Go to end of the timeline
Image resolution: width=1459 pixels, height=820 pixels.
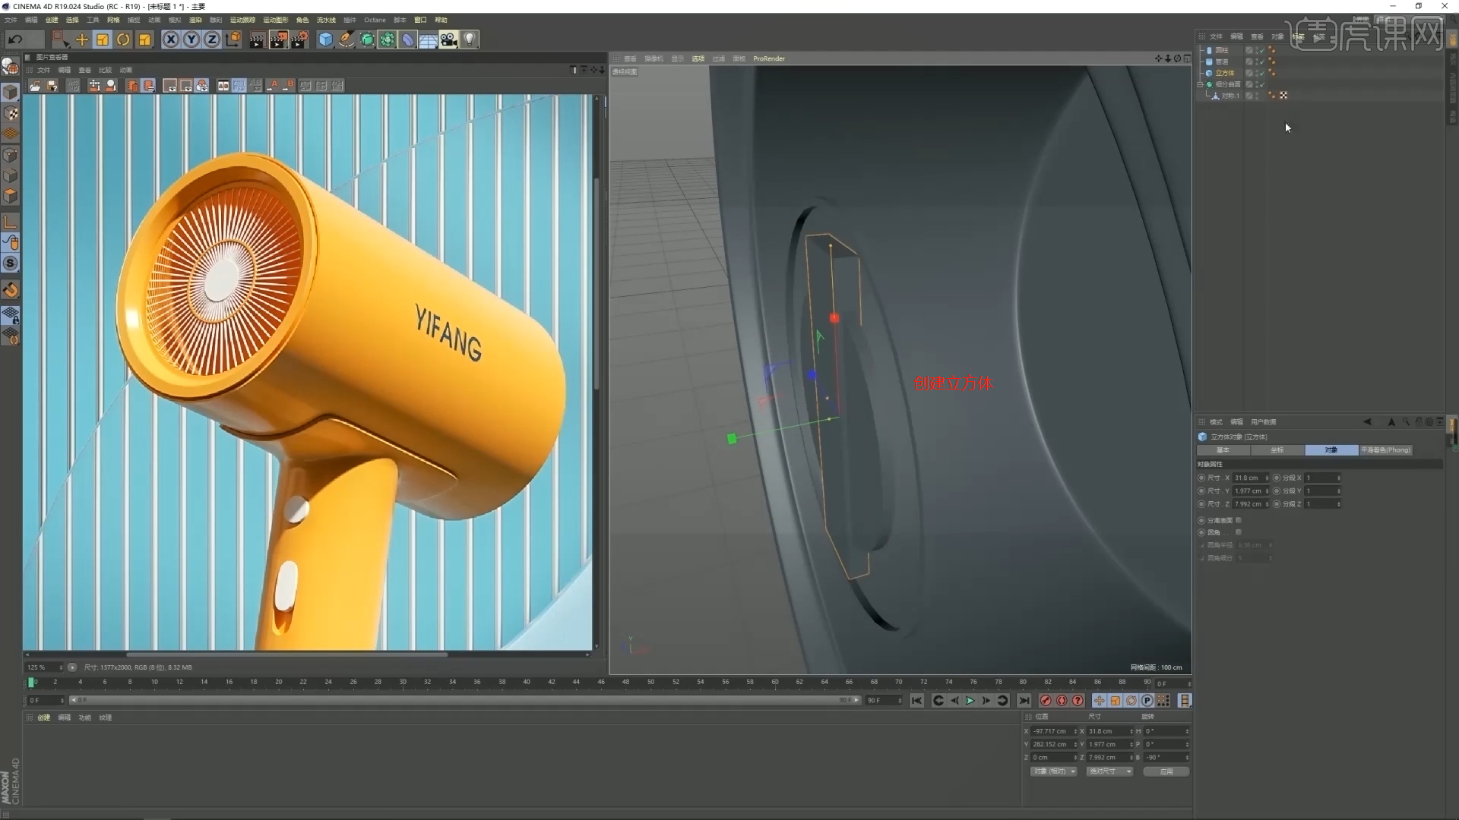1024,701
